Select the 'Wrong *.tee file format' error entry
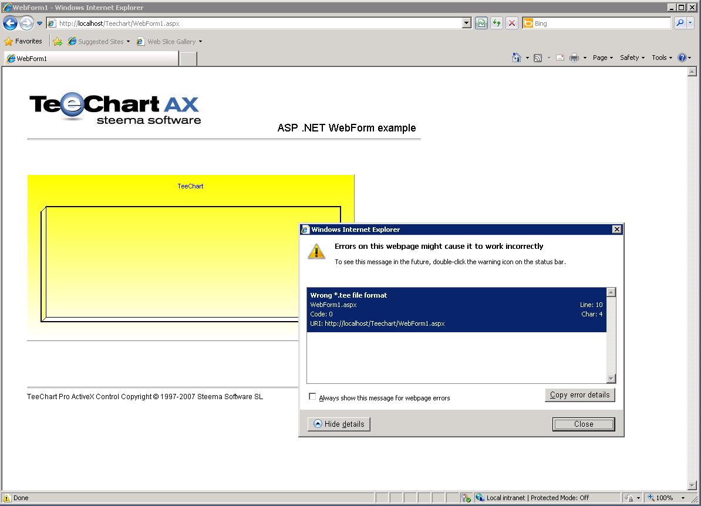The width and height of the screenshot is (701, 506). coord(456,309)
